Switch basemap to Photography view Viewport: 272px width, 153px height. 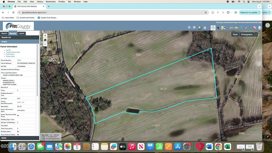click(247, 35)
